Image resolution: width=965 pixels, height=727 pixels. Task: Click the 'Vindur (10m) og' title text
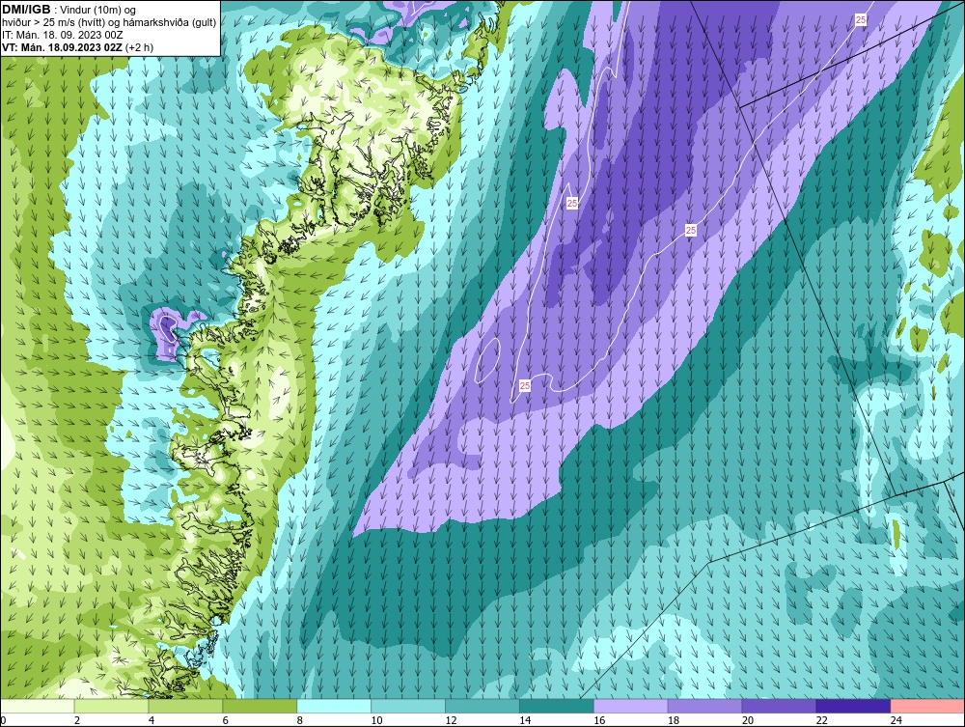97,11
